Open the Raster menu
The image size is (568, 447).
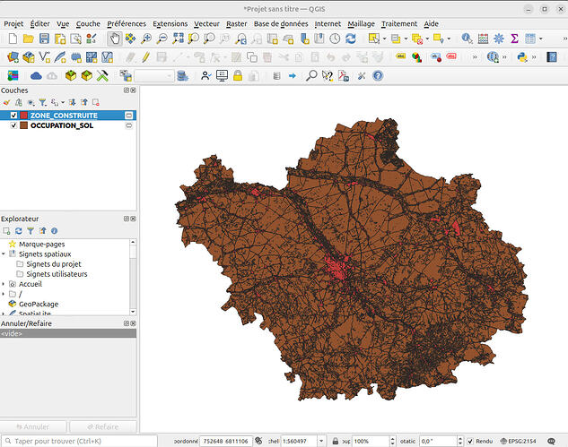(237, 24)
